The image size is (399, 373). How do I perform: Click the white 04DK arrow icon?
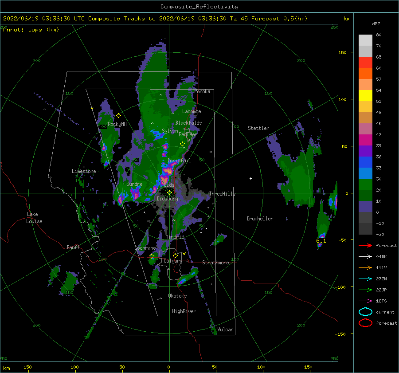tap(365, 257)
